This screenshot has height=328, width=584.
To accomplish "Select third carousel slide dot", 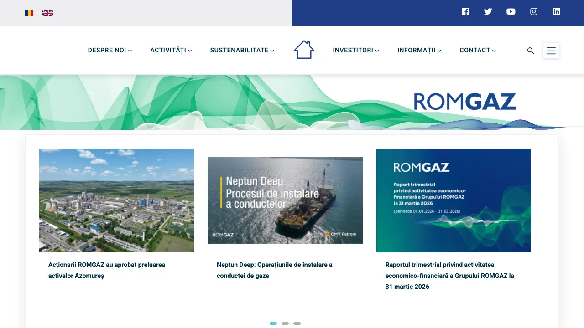I will point(297,323).
